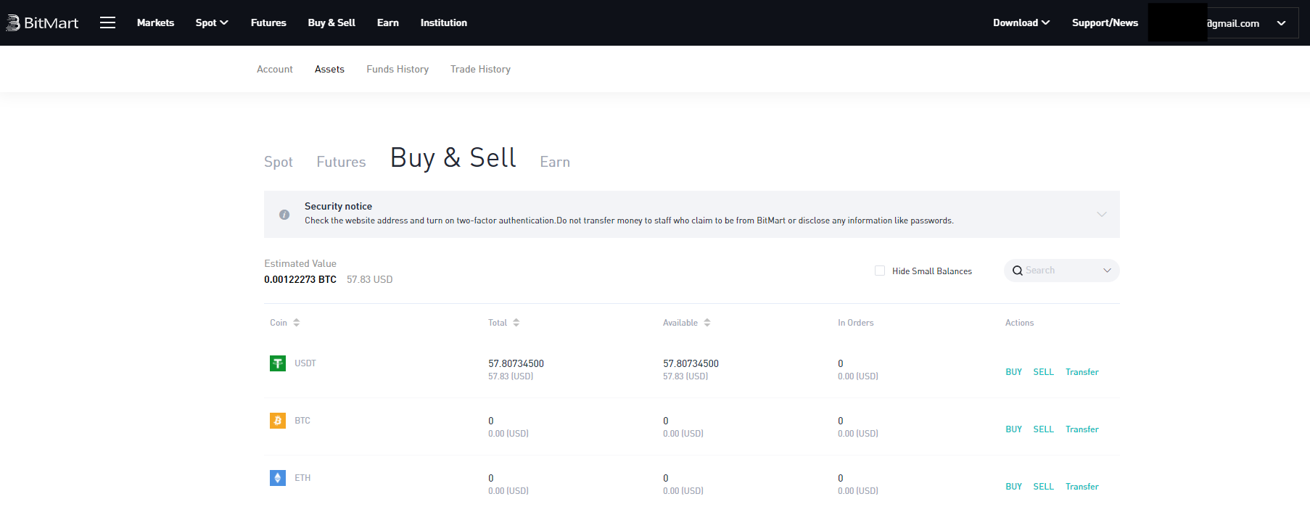Open Markets in top navigation
Image resolution: width=1310 pixels, height=507 pixels.
pos(155,22)
